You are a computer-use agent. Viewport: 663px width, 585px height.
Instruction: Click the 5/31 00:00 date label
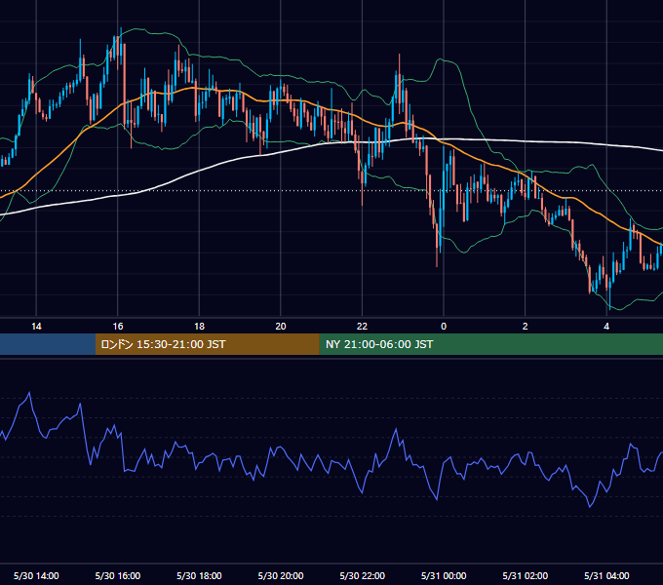(x=444, y=575)
